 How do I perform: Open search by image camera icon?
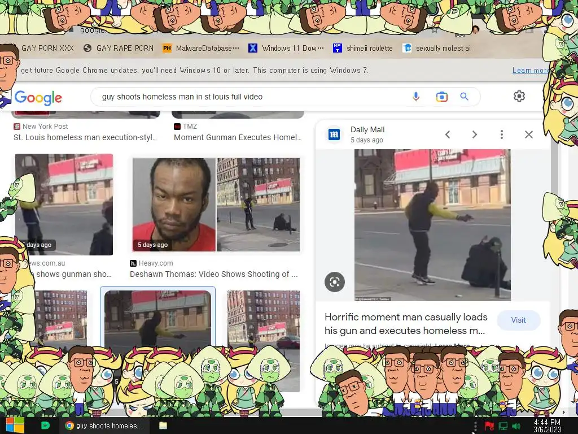click(x=441, y=97)
